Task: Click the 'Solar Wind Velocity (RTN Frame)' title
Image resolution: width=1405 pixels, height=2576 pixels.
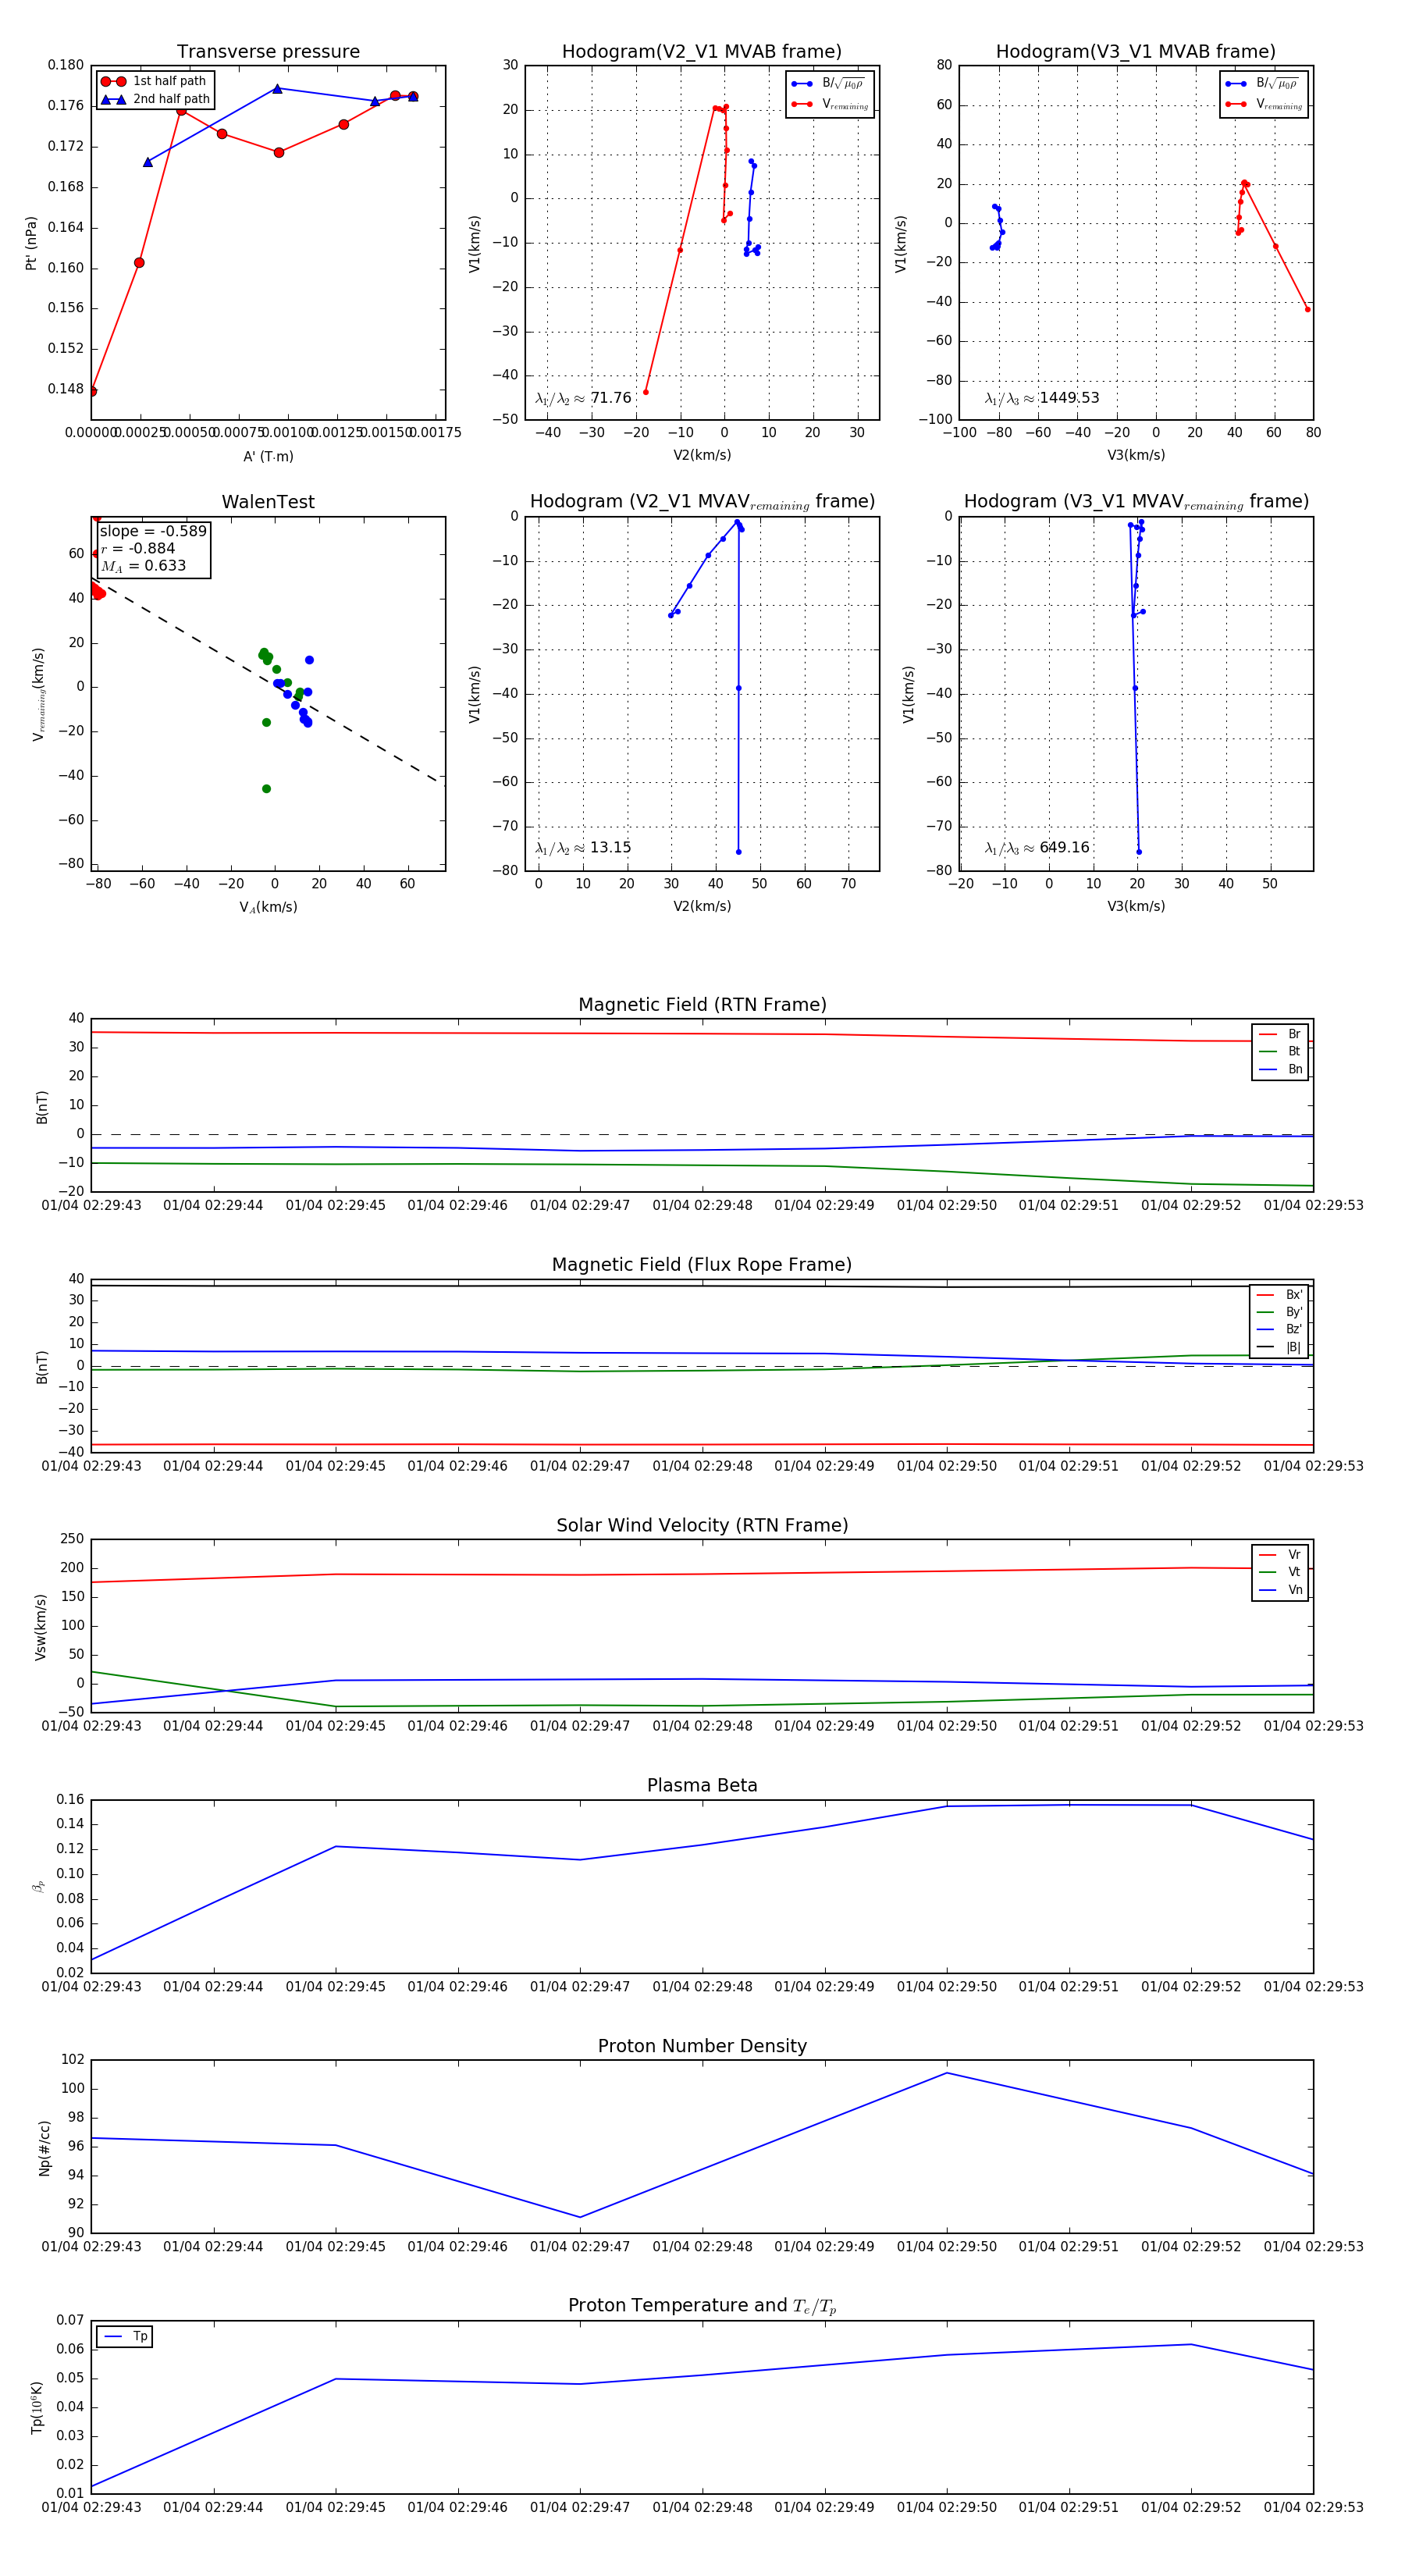Action: [702, 1525]
